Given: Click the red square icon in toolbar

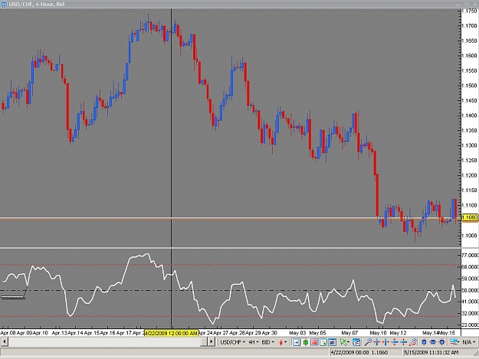Looking at the screenshot, I should tap(314, 342).
